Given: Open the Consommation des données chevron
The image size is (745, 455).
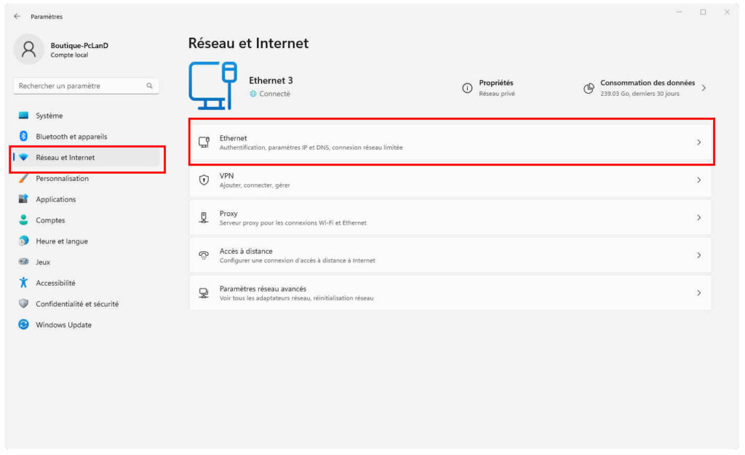Looking at the screenshot, I should pyautogui.click(x=704, y=88).
